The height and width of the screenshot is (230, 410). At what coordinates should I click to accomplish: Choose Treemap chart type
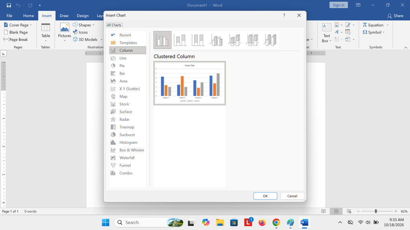(128, 127)
